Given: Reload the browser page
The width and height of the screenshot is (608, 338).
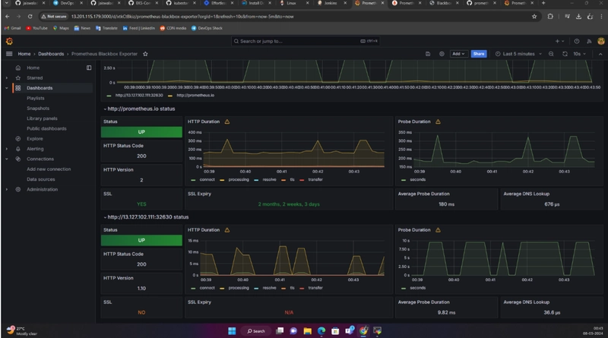Looking at the screenshot, I should [x=30, y=16].
